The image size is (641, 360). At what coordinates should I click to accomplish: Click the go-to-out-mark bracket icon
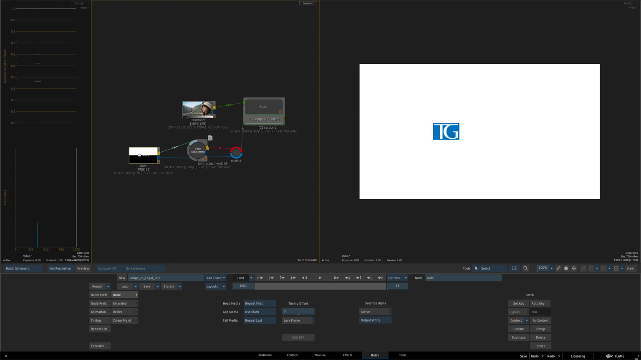(x=358, y=278)
